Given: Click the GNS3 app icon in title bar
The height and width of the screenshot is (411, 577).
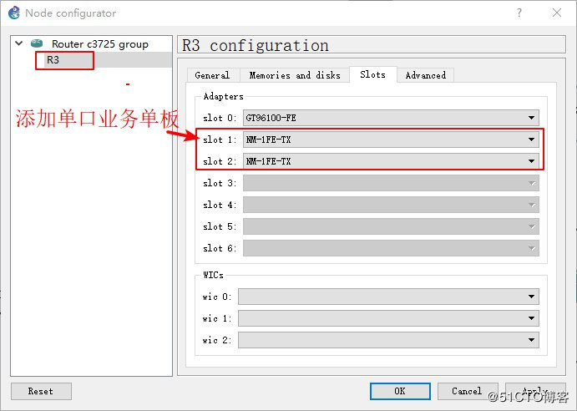Looking at the screenshot, I should [13, 13].
